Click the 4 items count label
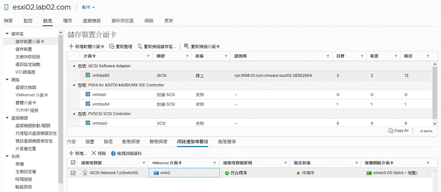 pyautogui.click(x=426, y=131)
